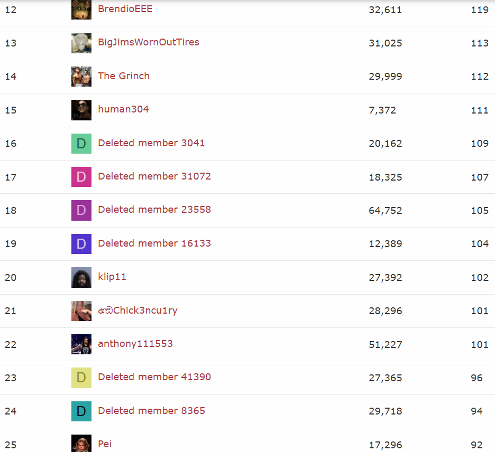Image resolution: width=495 pixels, height=452 pixels.
Task: Click yellow D avatar for member 41390
Action: pyautogui.click(x=81, y=378)
